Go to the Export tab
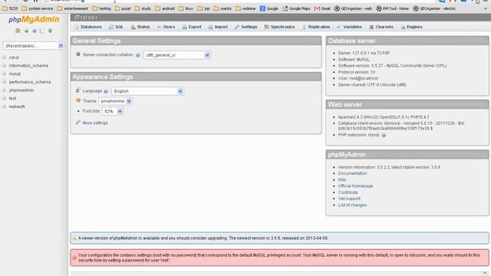 (x=192, y=27)
